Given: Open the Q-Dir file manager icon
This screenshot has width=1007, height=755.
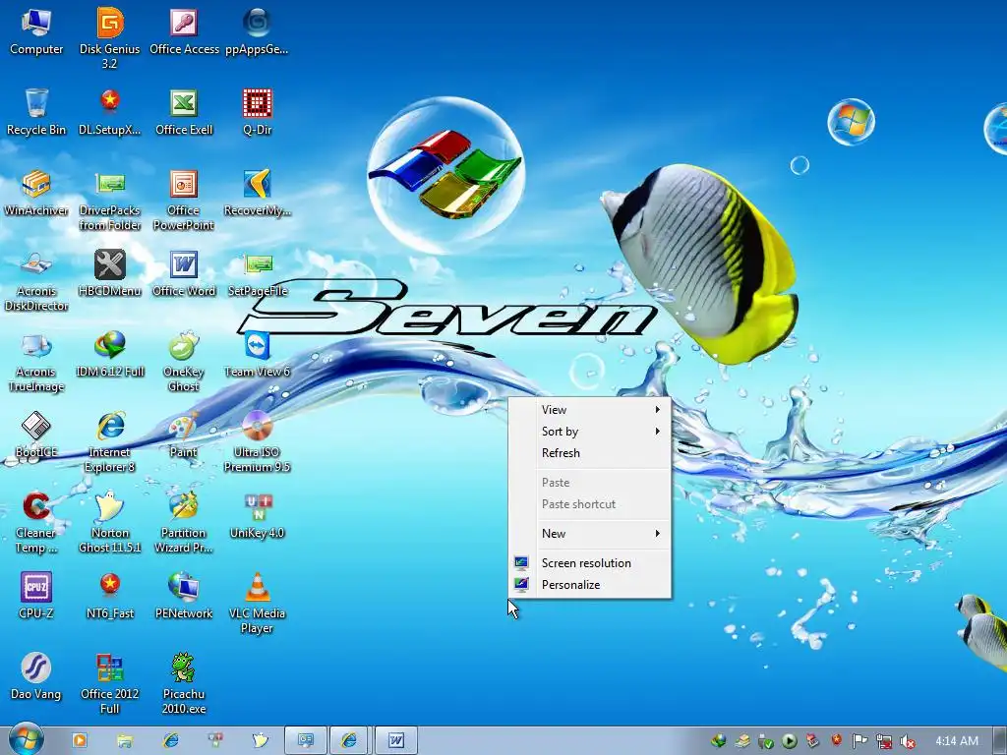Looking at the screenshot, I should coord(257,112).
